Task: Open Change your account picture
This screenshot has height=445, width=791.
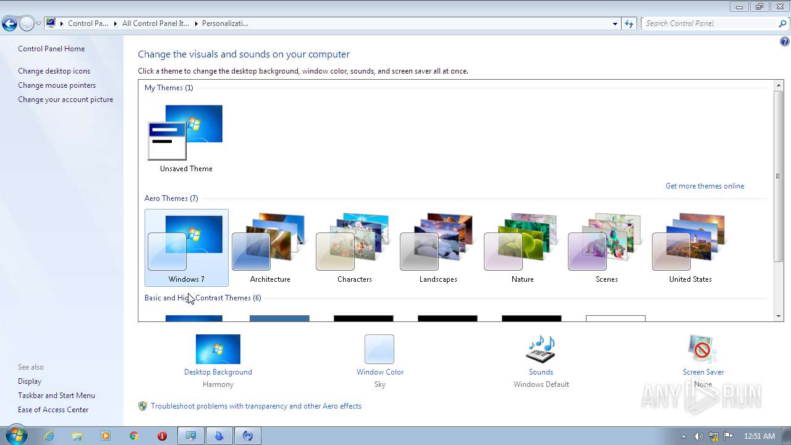Action: (66, 100)
